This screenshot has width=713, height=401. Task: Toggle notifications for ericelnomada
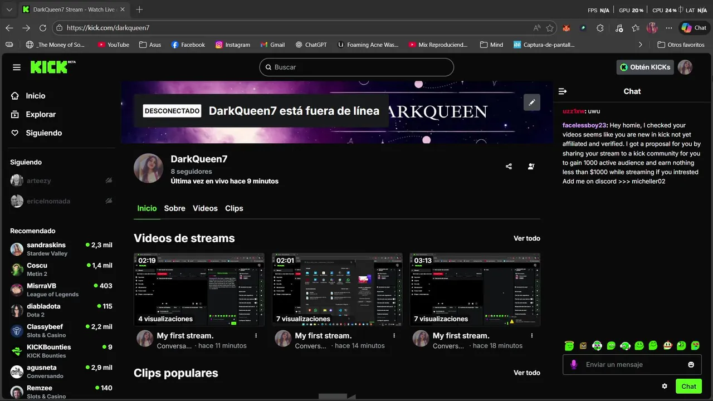(109, 200)
